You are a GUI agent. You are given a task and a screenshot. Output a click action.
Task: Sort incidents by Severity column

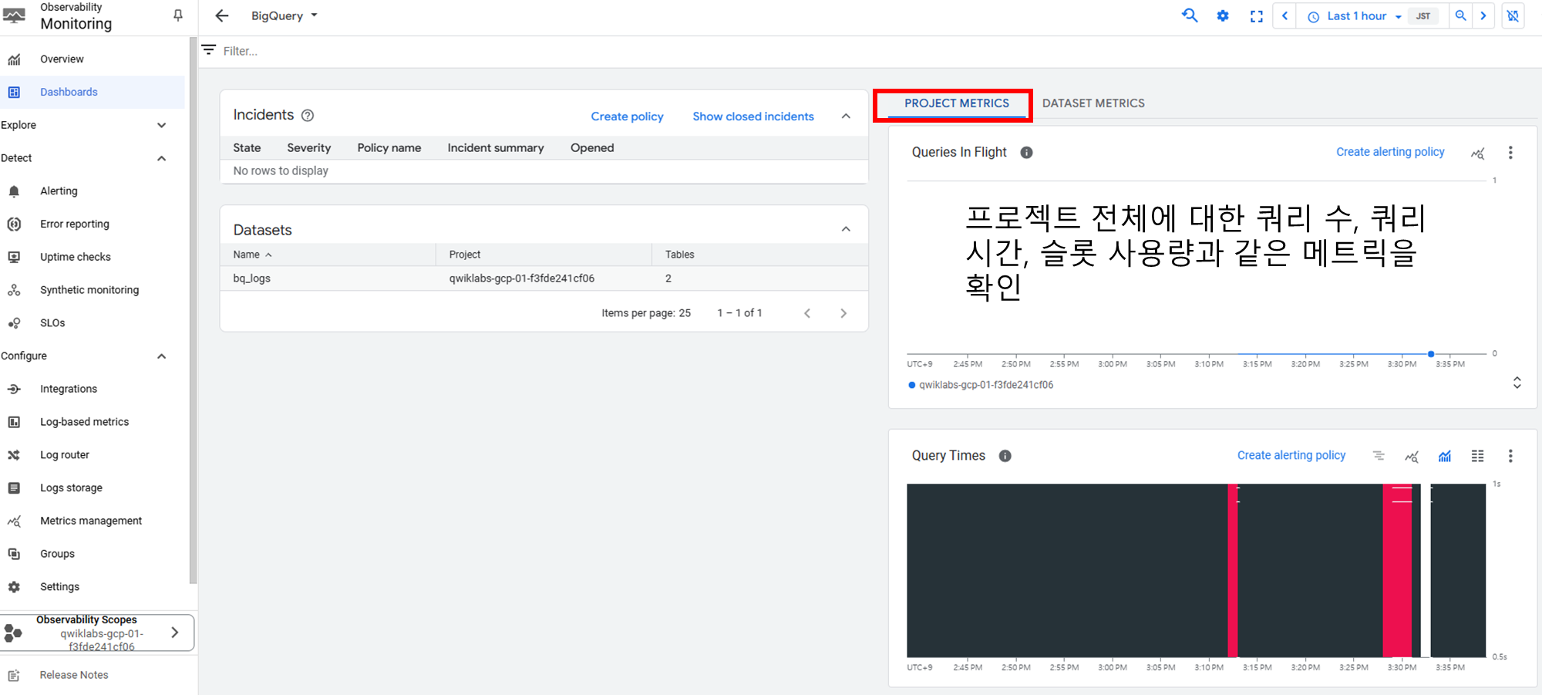(x=308, y=148)
